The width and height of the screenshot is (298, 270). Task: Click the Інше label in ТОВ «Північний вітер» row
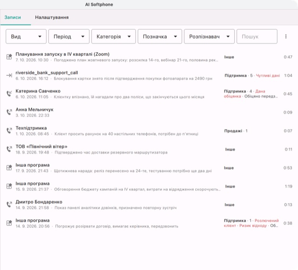pyautogui.click(x=230, y=149)
